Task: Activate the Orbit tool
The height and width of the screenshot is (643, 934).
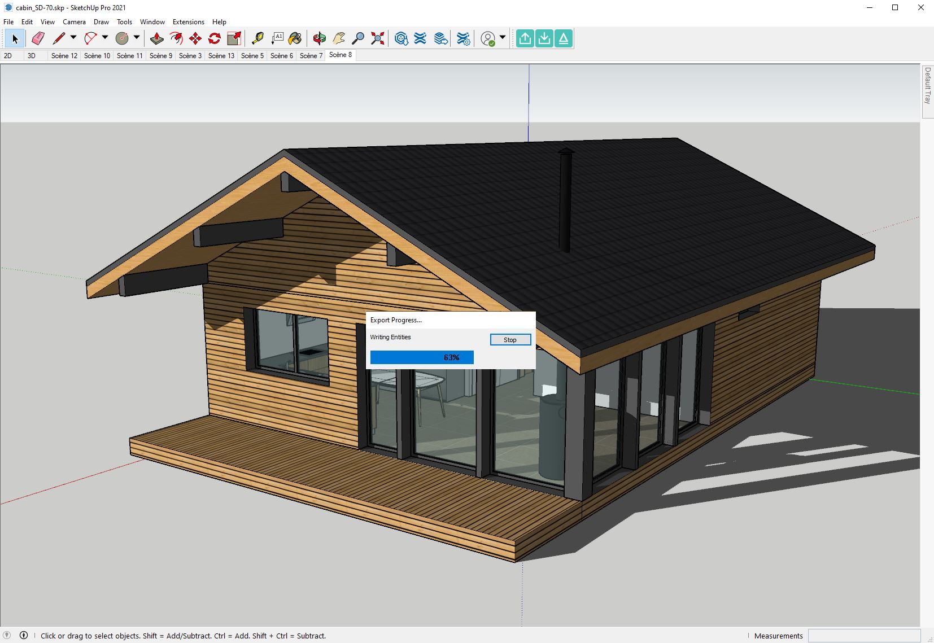Action: [319, 38]
